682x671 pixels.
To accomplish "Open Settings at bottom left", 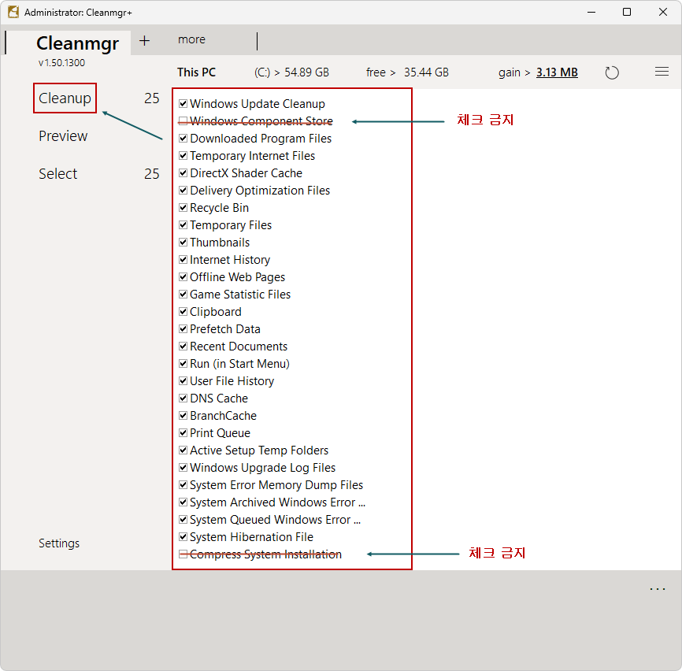I will point(59,543).
